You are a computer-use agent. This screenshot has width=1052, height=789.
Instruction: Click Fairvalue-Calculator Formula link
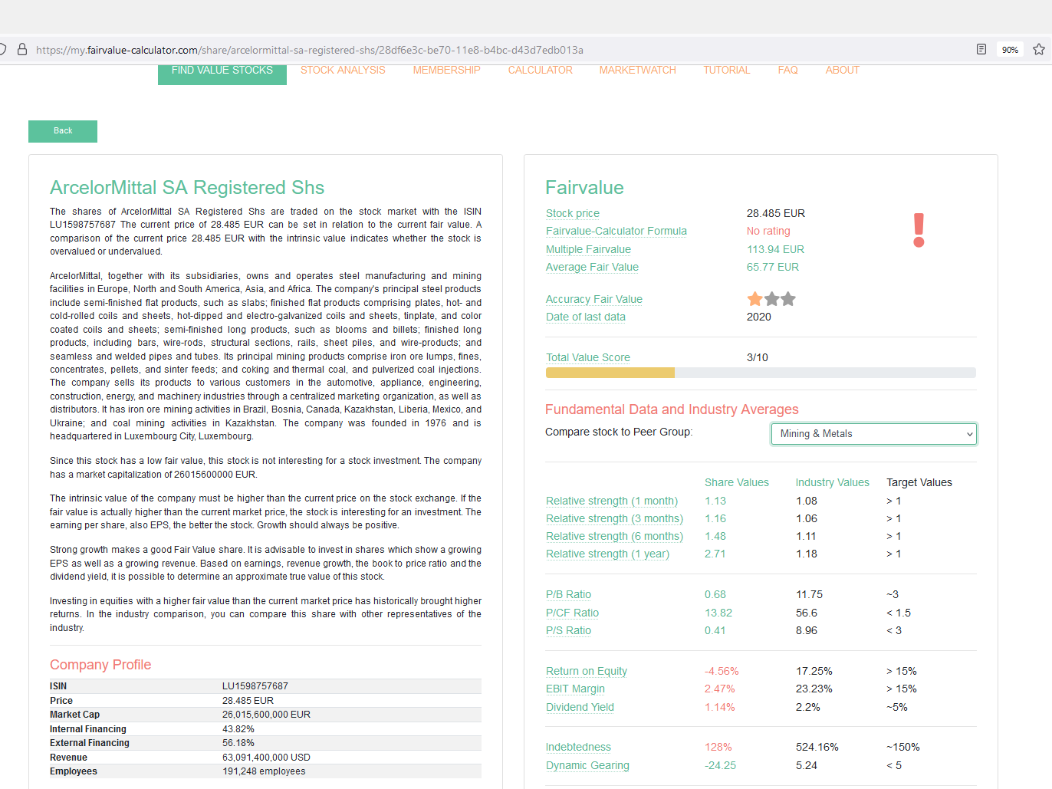[x=616, y=231]
